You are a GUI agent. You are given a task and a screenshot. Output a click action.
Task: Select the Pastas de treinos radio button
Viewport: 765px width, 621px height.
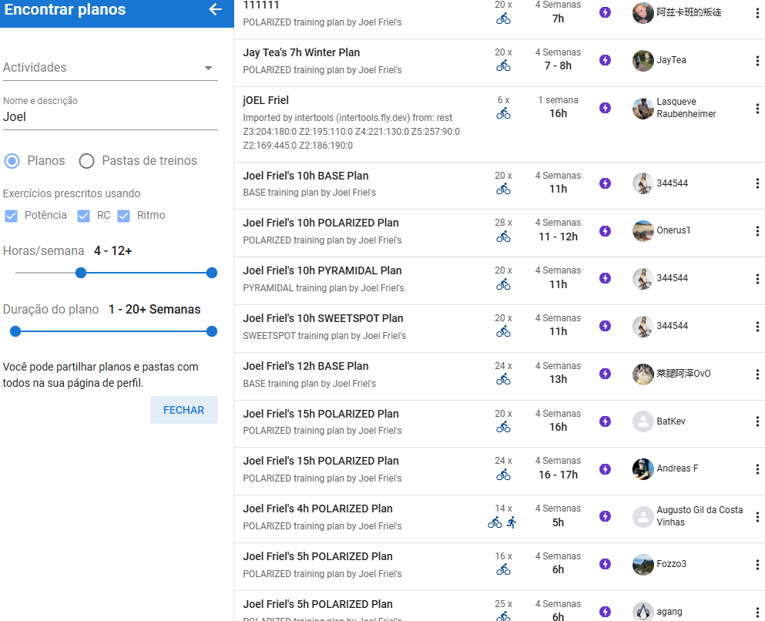point(86,161)
